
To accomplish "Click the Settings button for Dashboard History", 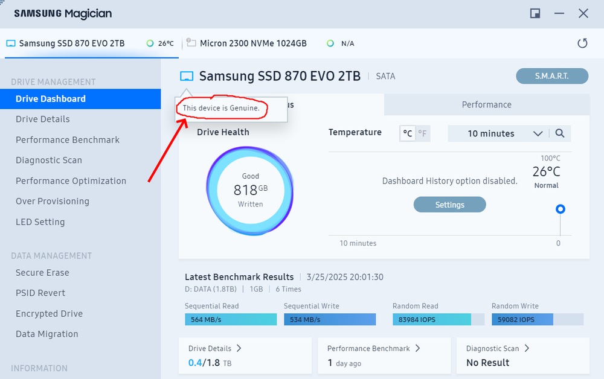I will point(449,205).
